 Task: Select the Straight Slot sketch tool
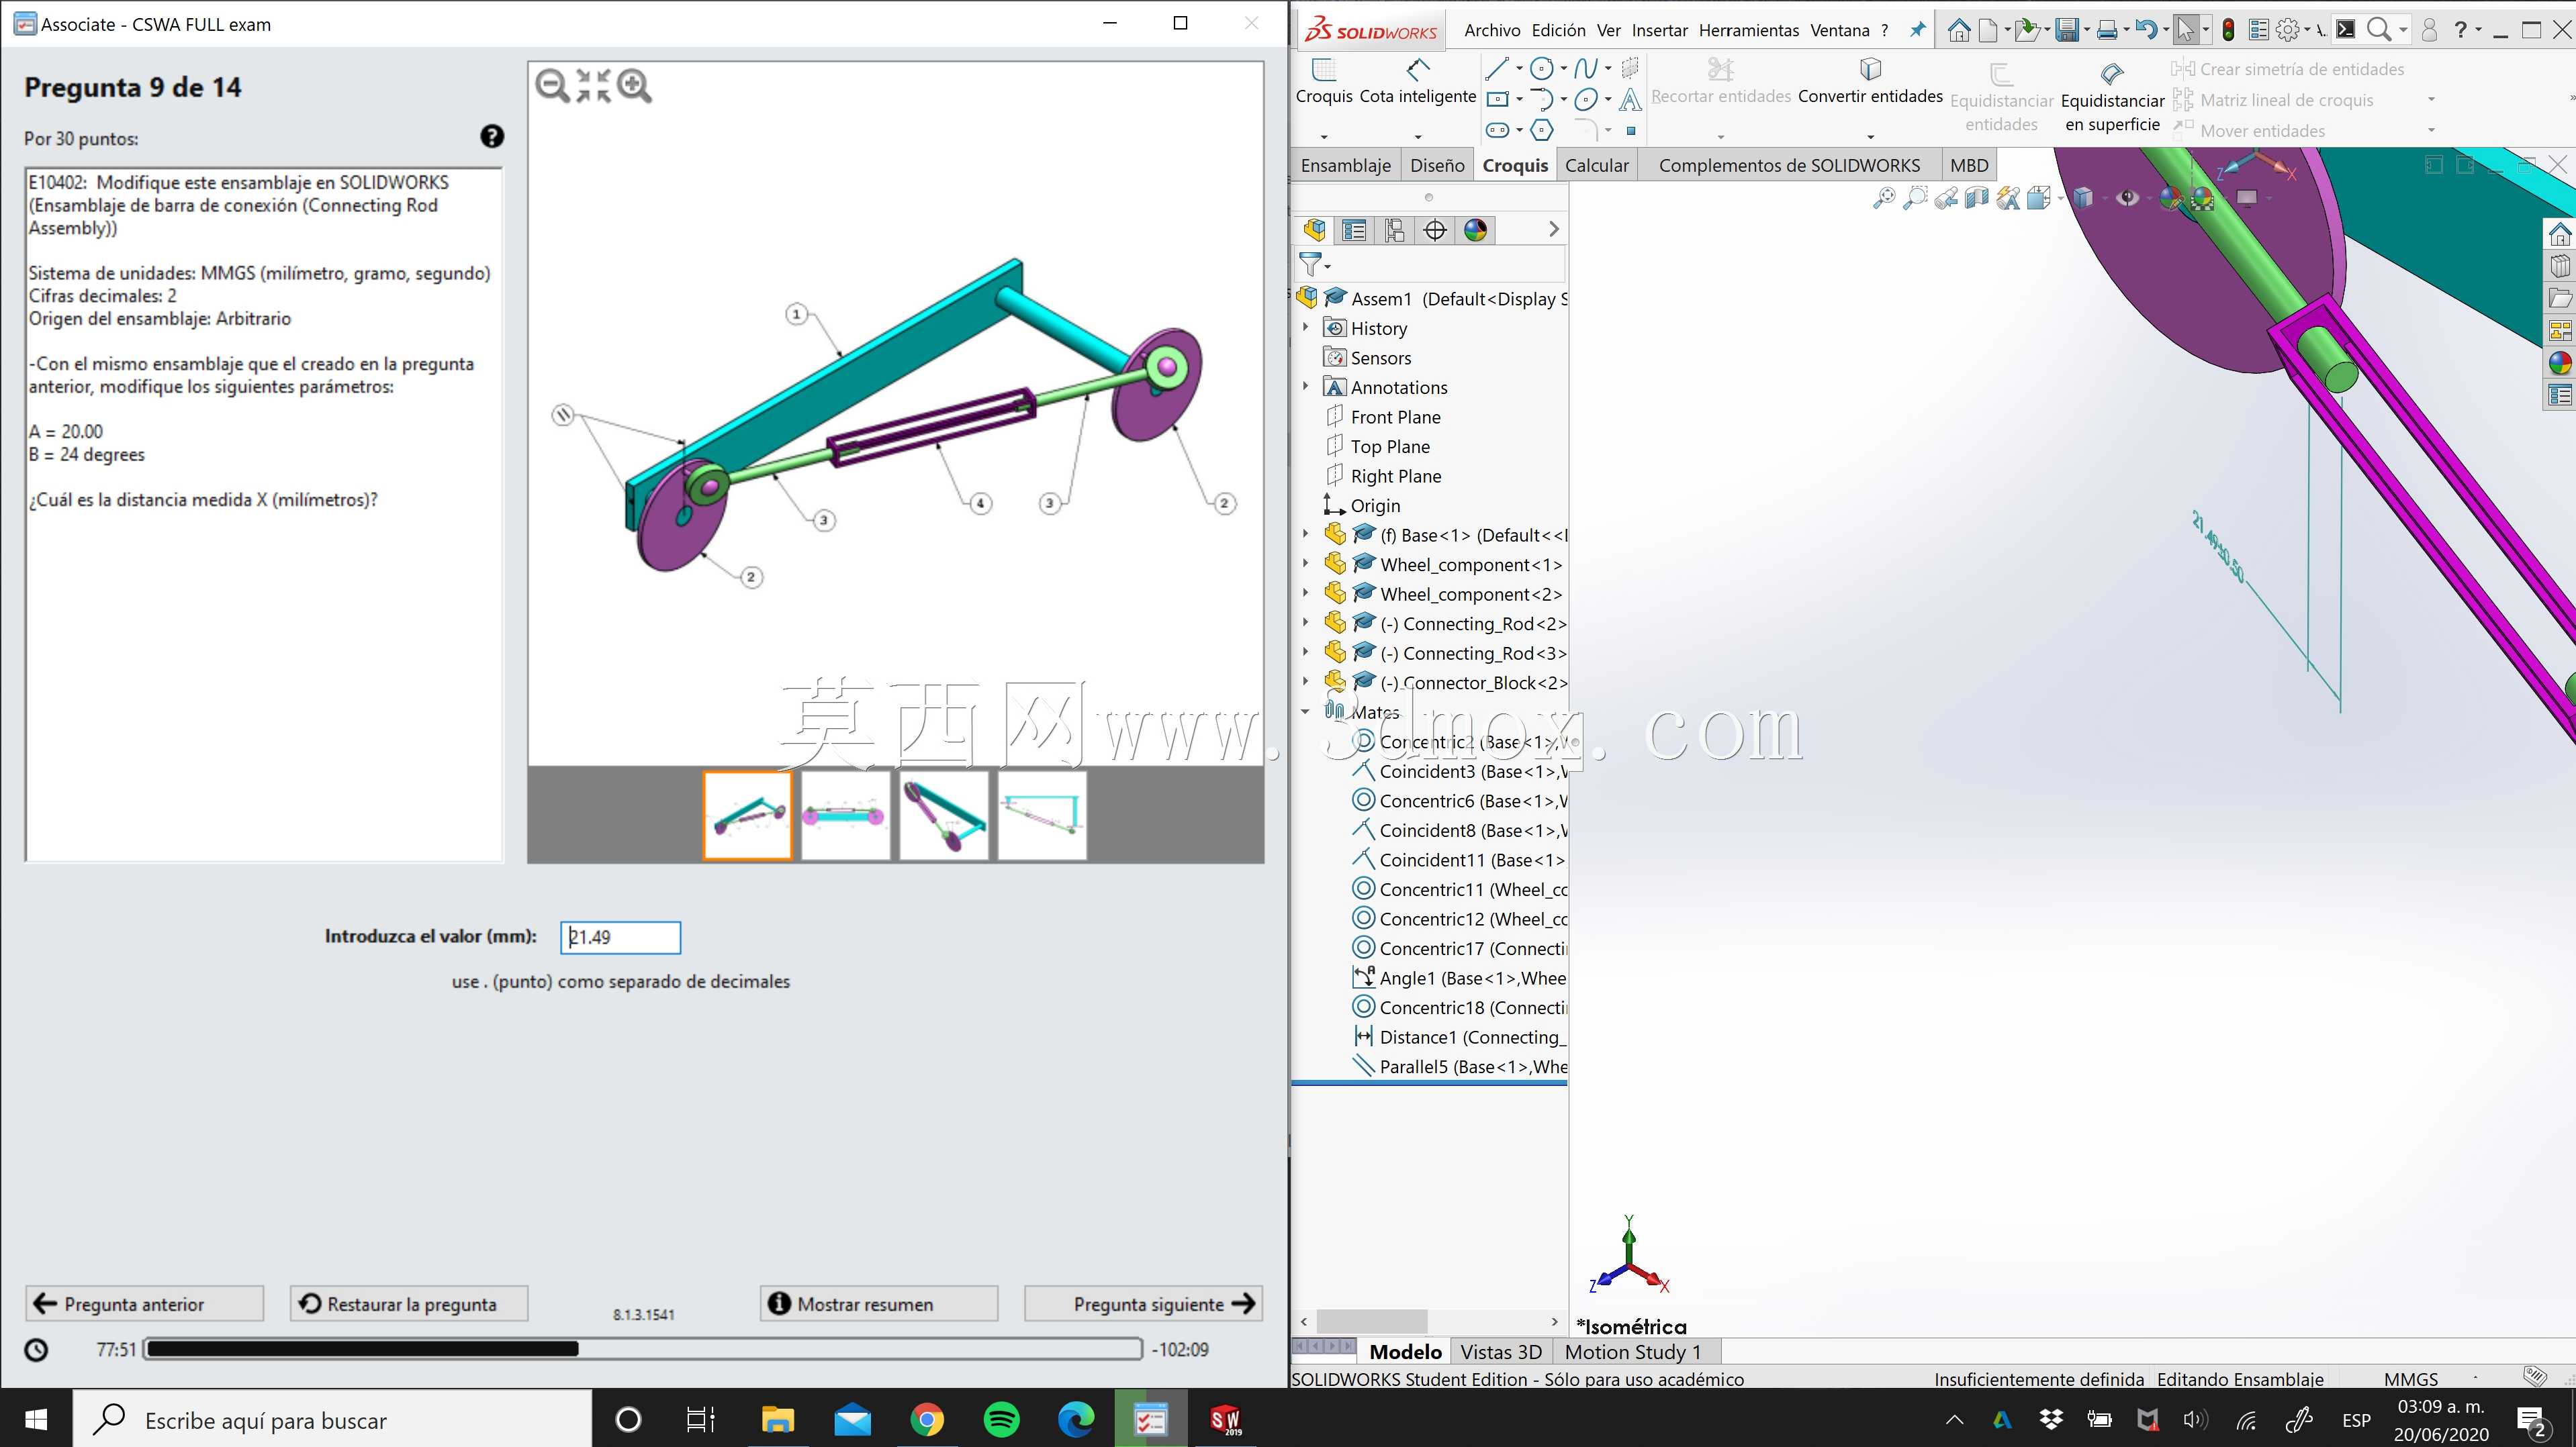click(x=1497, y=130)
